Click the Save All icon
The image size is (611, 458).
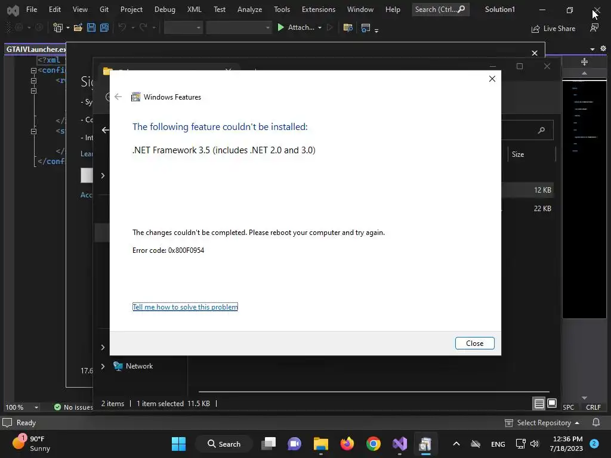pyautogui.click(x=104, y=27)
